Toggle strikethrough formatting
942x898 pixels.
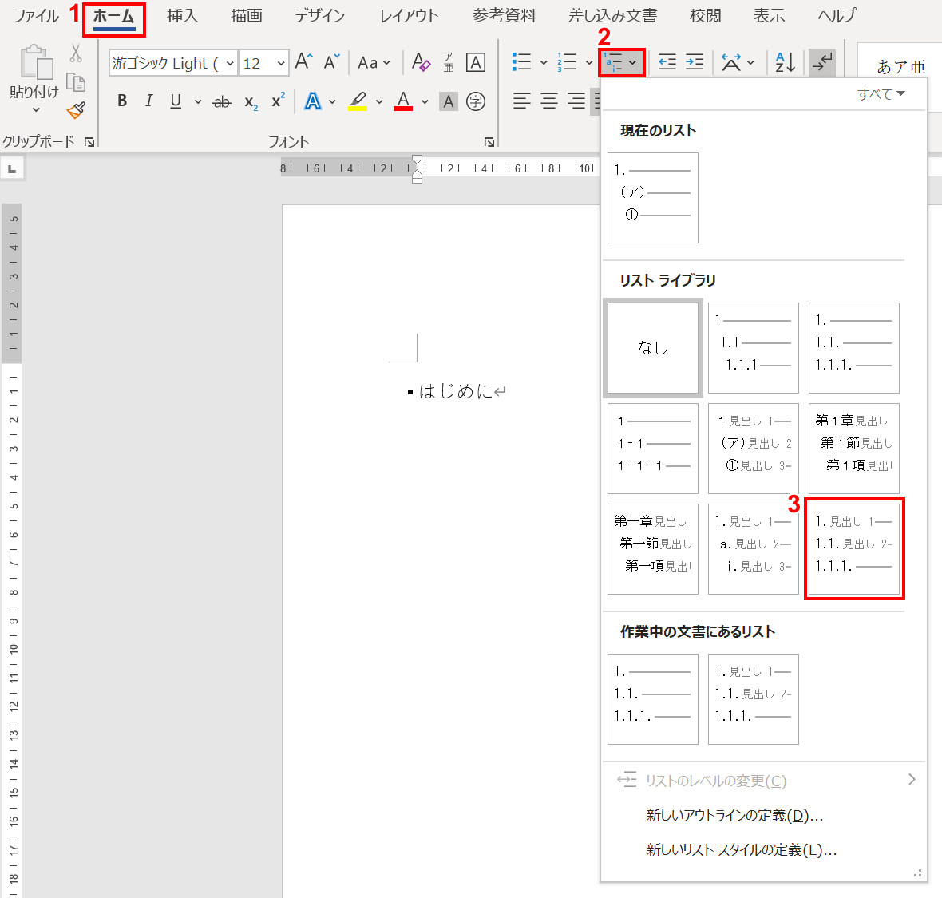pos(222,102)
